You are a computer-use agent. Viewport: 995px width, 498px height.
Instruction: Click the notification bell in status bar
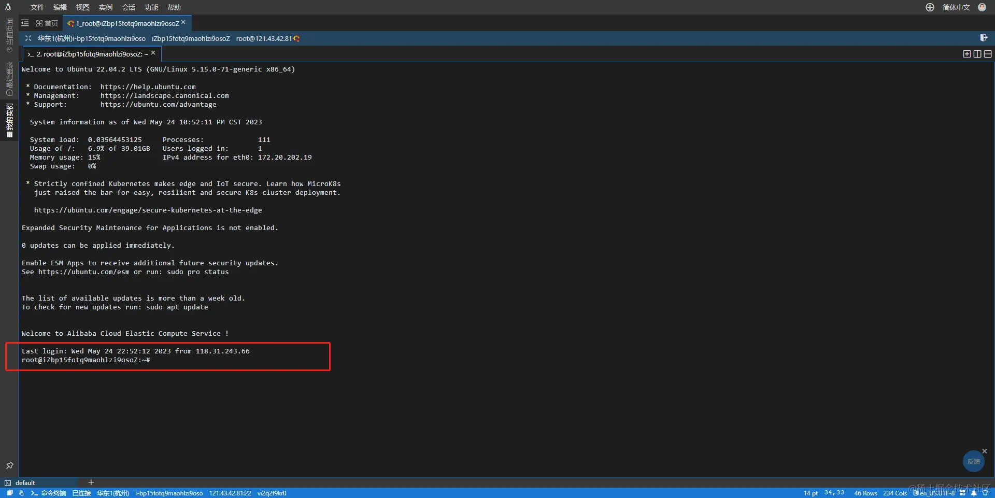[974, 493]
